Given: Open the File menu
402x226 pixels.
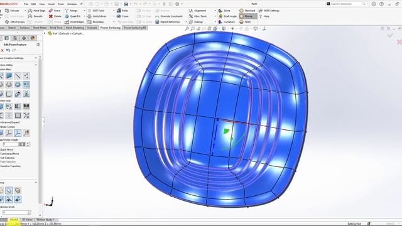Looking at the screenshot, I should (x=26, y=4).
